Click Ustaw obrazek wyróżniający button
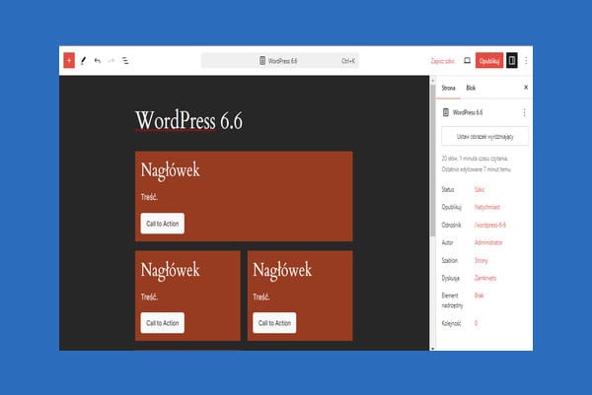 [484, 137]
